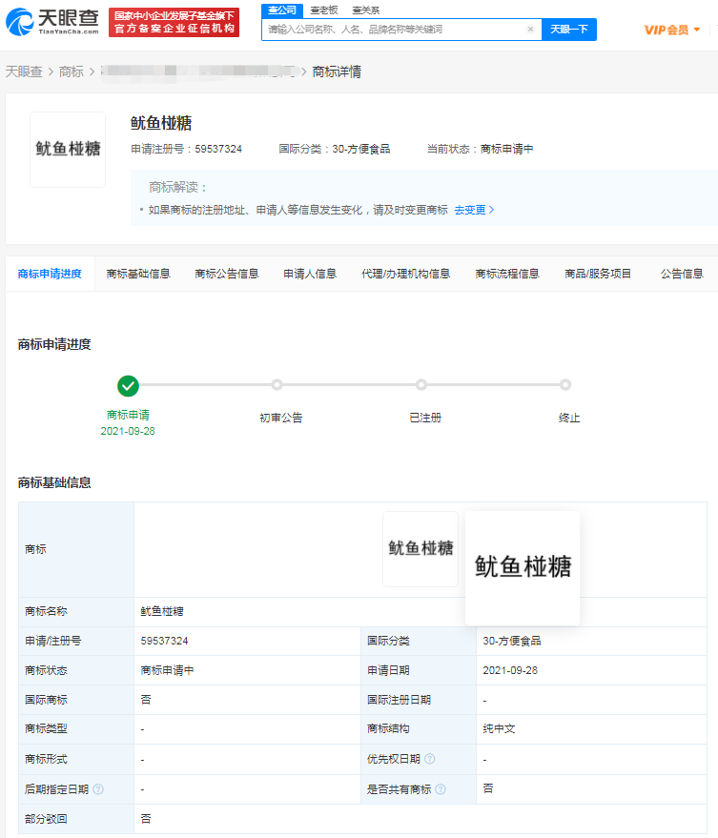Clear the search box with the × icon
718x838 pixels.
point(531,30)
